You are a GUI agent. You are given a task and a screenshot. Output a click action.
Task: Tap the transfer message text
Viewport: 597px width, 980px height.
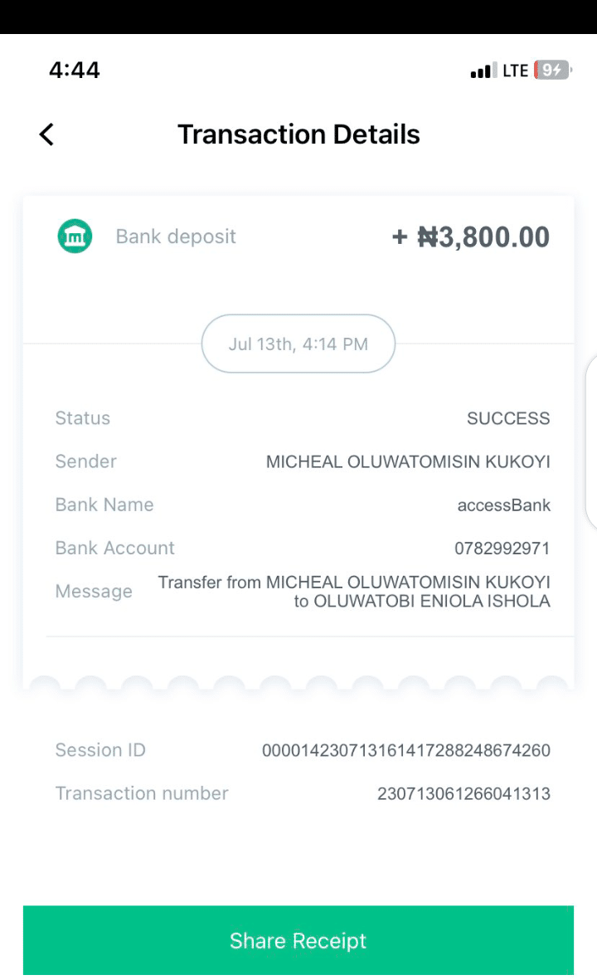[x=354, y=592]
